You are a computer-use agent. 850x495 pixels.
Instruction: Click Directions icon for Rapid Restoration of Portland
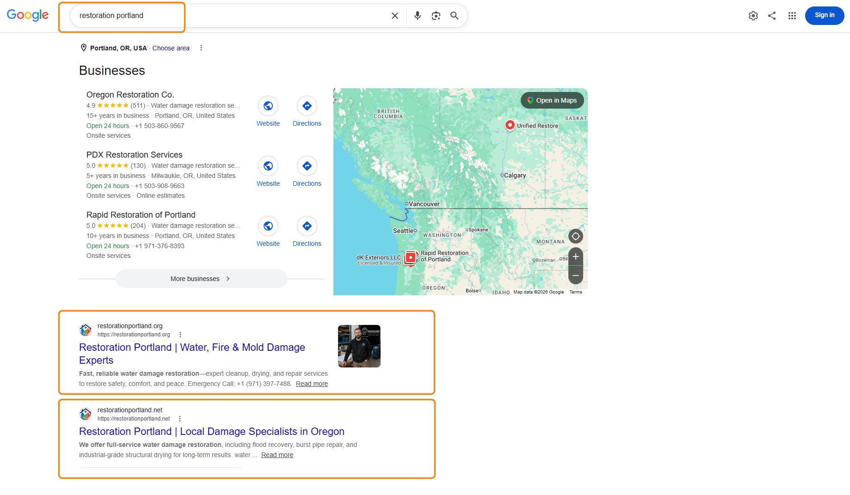[x=307, y=226]
